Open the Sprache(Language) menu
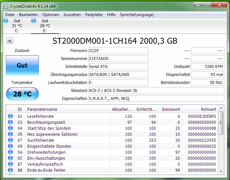230x180 pixels. [x=137, y=15]
